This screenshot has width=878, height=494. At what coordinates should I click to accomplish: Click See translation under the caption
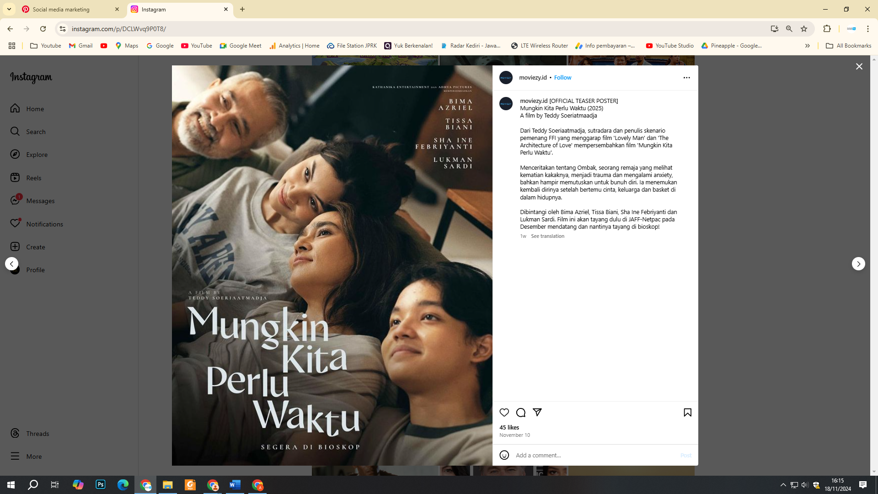point(547,236)
